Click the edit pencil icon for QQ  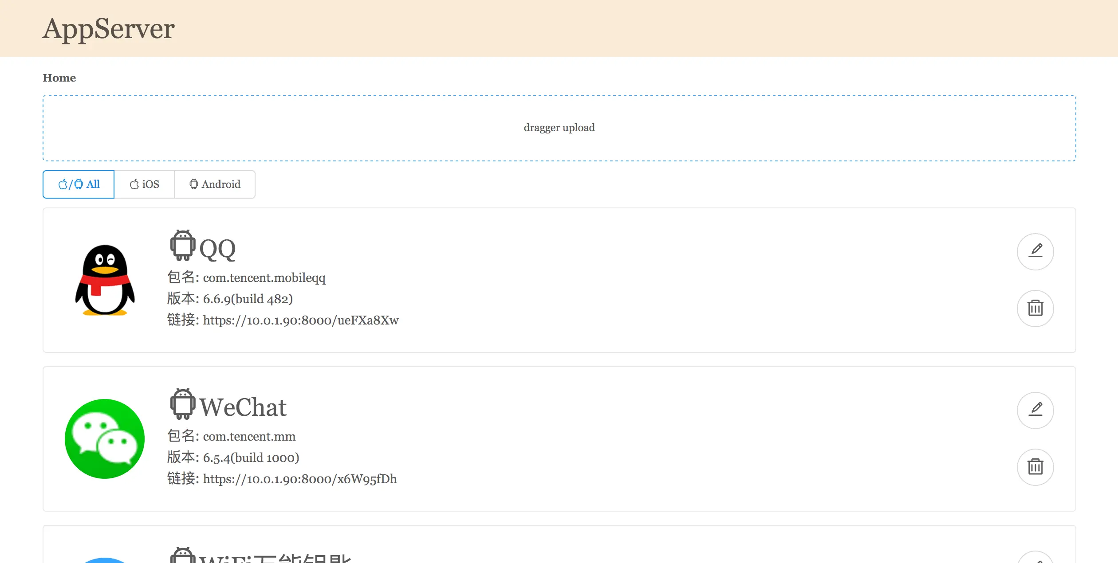click(x=1035, y=251)
